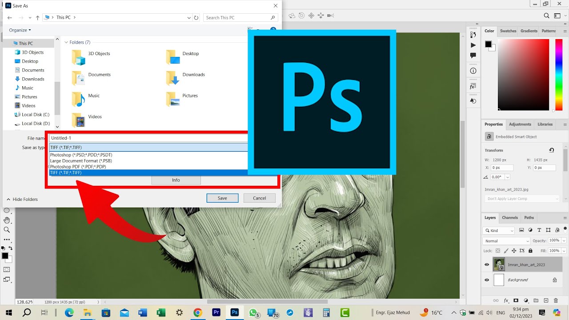
Task: Open the Comments panel speech-bubble icon
Action: click(473, 56)
